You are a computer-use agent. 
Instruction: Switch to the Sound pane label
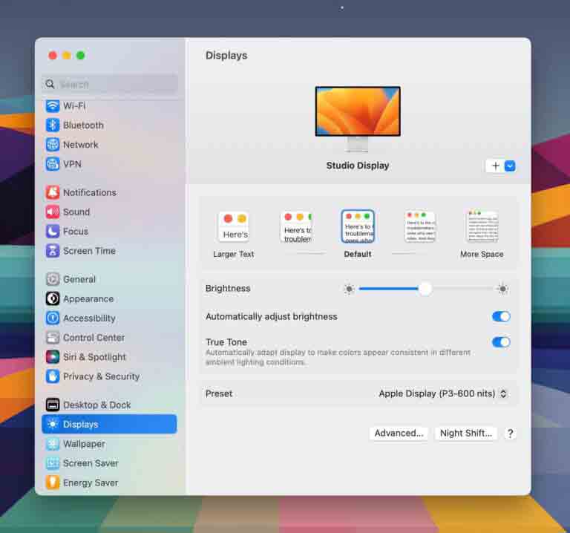point(76,212)
